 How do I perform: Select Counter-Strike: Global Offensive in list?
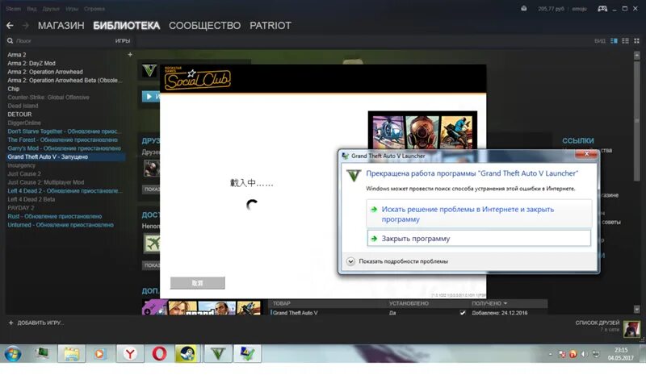coord(48,98)
